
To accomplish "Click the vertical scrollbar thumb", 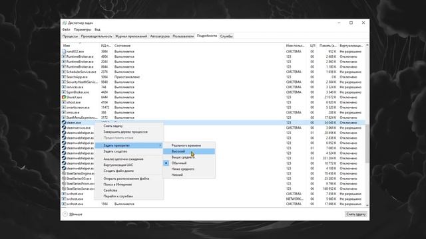I will coord(367,143).
